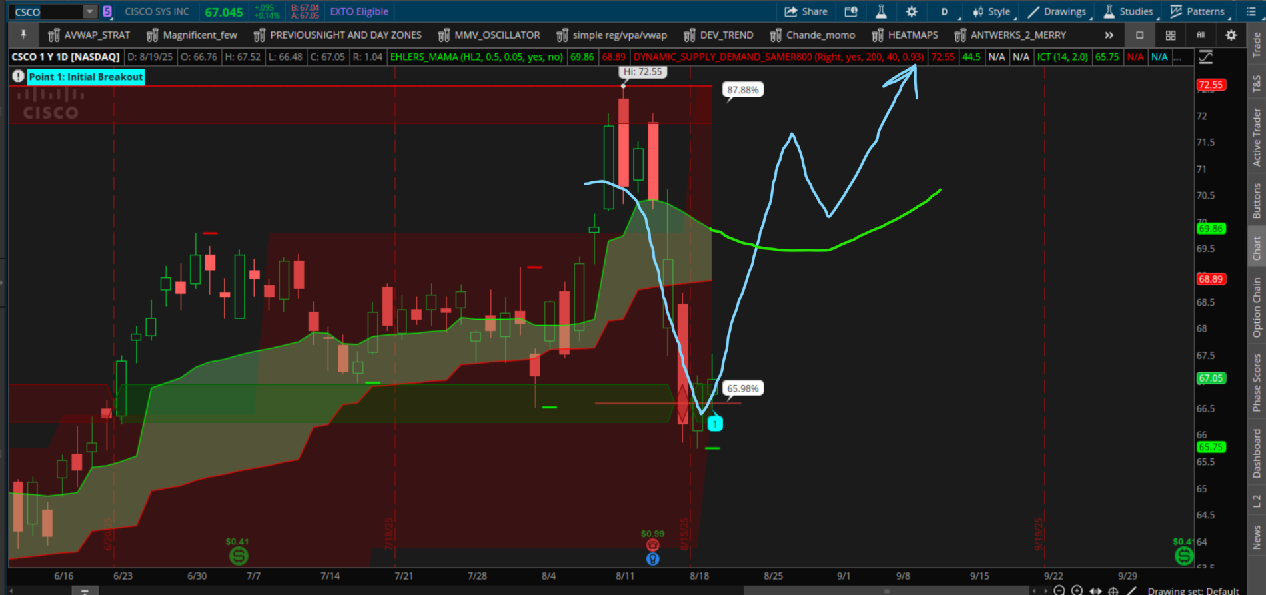Open the CSCO symbol dropdown arrow
This screenshot has height=595, width=1266.
pyautogui.click(x=89, y=11)
